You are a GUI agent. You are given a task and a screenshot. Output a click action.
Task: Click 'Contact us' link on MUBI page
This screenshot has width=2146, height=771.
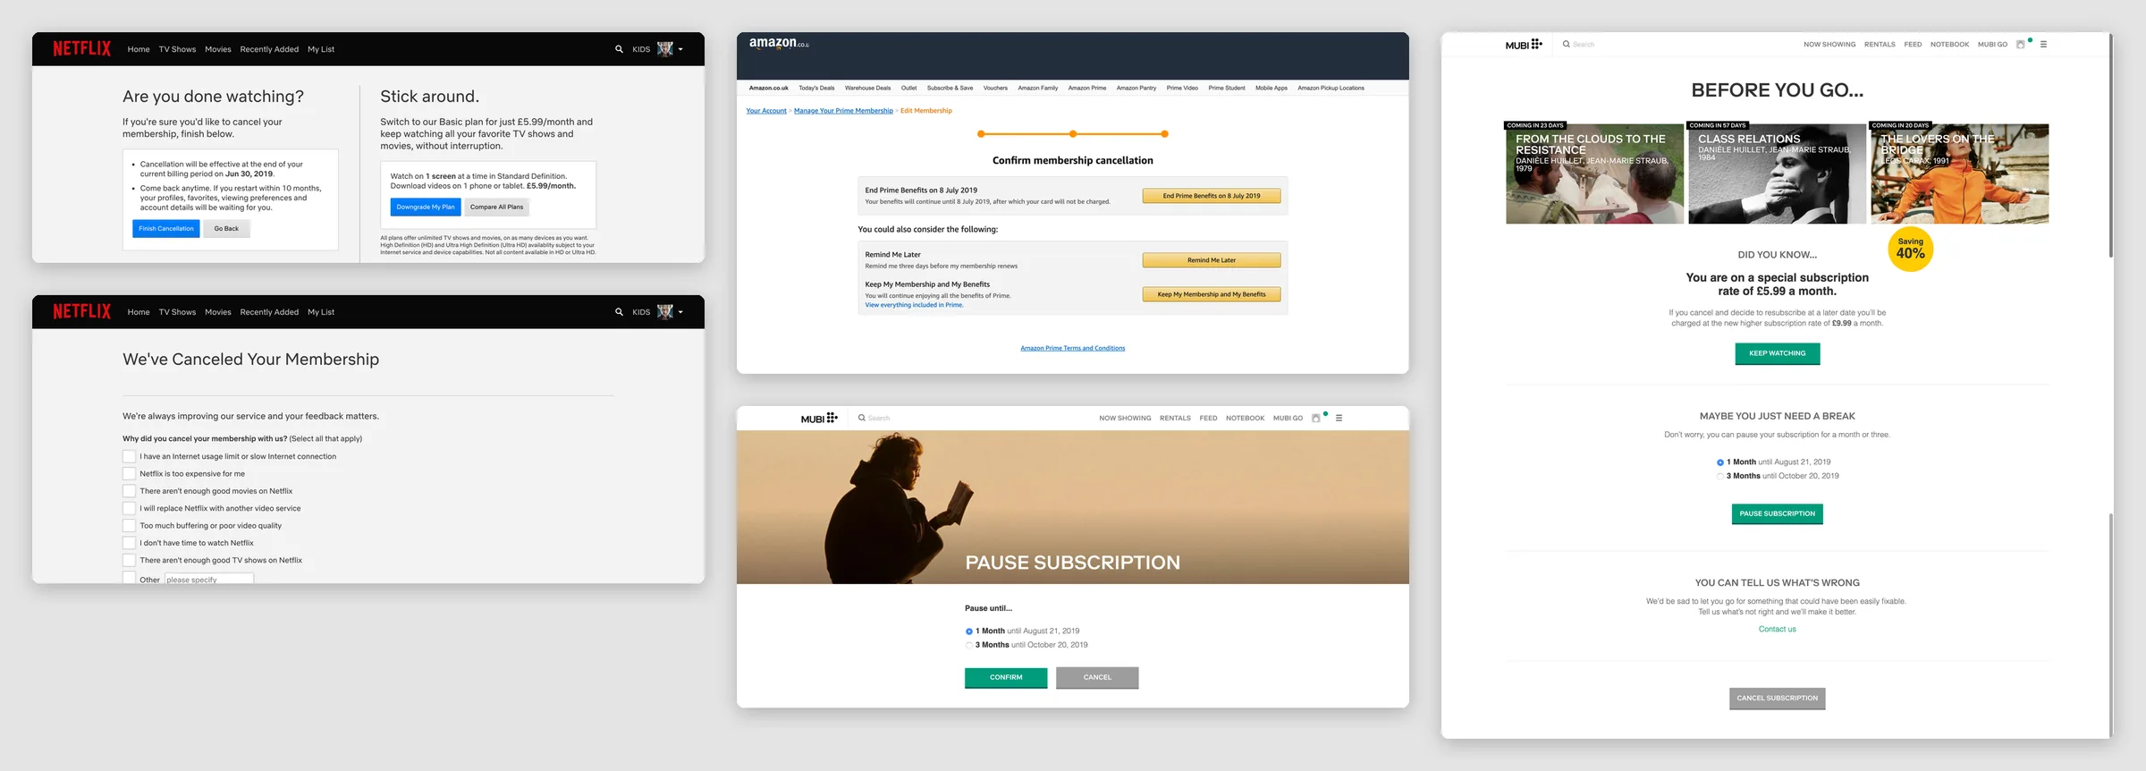pos(1778,629)
